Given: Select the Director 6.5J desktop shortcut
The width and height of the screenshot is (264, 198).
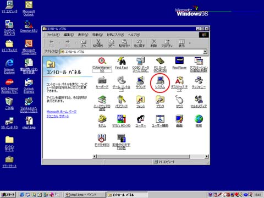Looking at the screenshot, I should [x=29, y=26].
